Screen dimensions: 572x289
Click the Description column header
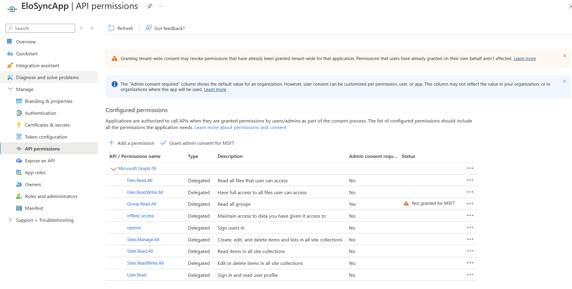pos(230,156)
